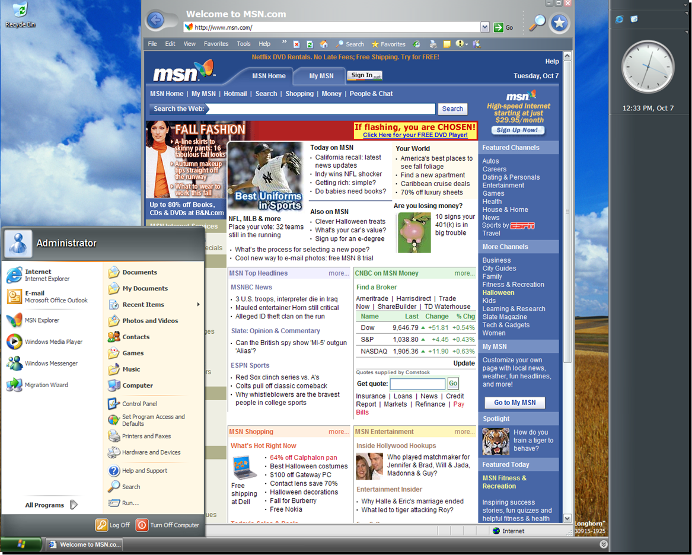
Task: Click the Search the Web text field
Action: [322, 109]
